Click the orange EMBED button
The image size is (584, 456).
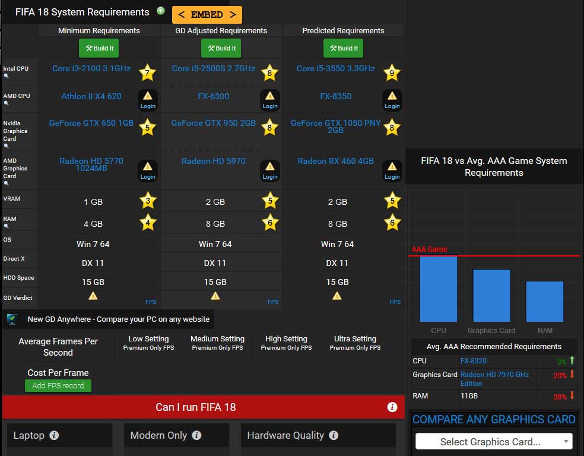click(x=207, y=14)
